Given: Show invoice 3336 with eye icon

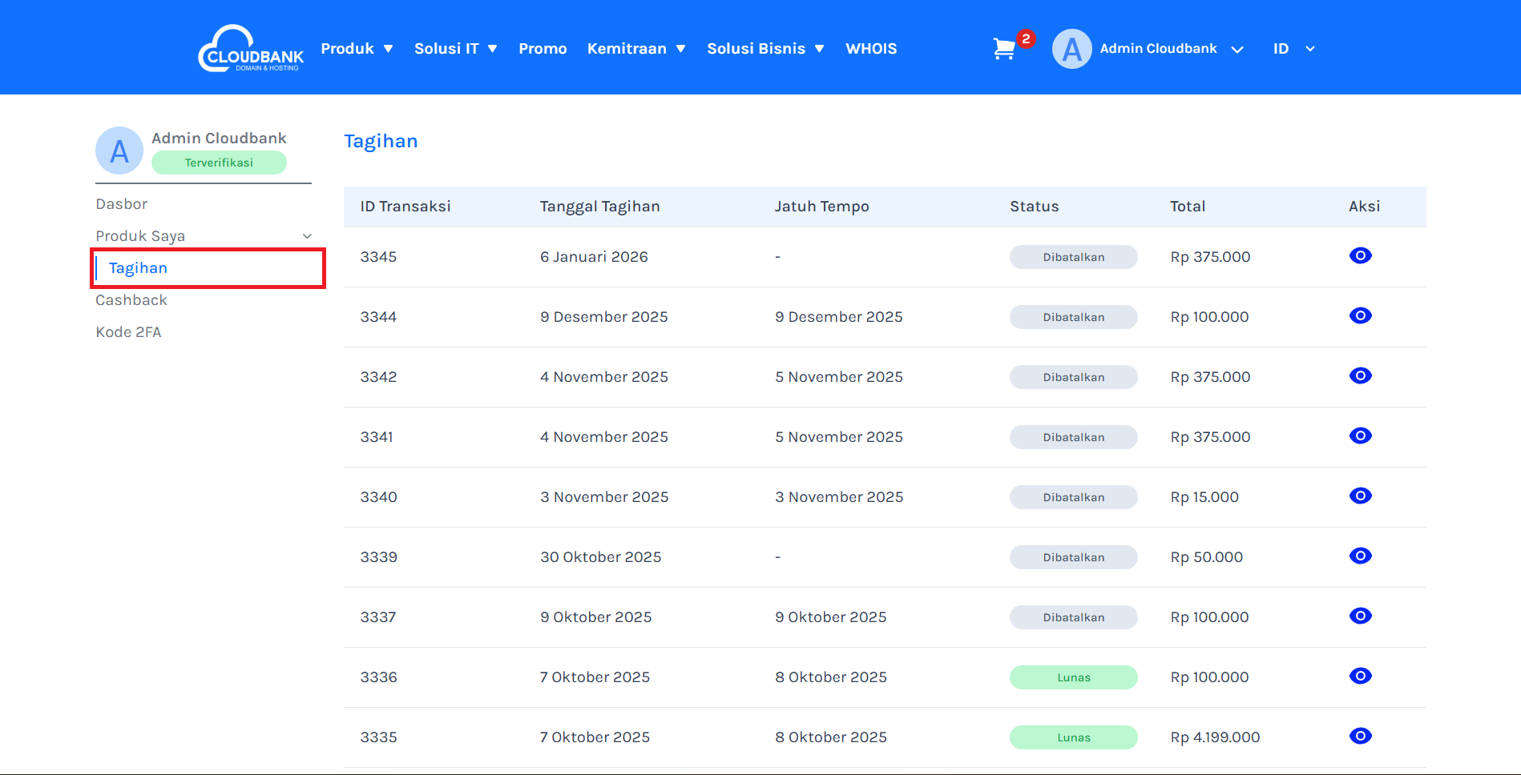Looking at the screenshot, I should [1360, 677].
